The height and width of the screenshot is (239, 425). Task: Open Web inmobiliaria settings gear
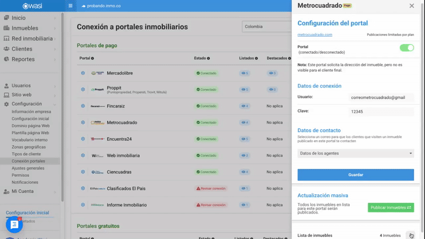(83, 155)
